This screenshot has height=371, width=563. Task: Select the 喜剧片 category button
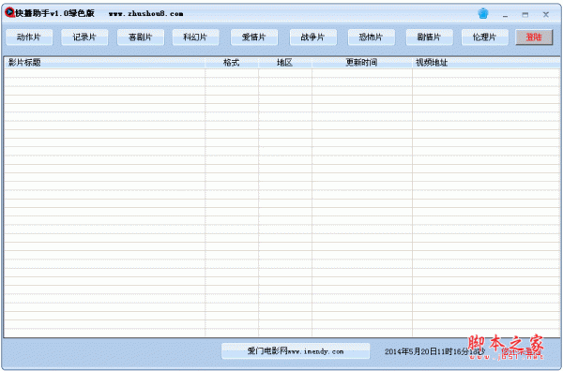[141, 37]
